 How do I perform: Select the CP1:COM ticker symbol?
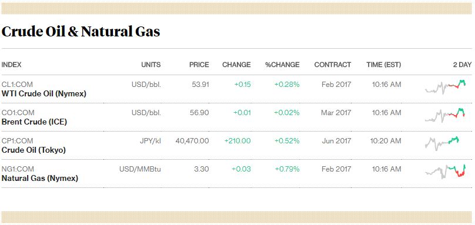coord(17,141)
